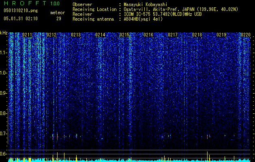Select observer name Masayuki Kobayashi
255x162 pixels.
146,4
